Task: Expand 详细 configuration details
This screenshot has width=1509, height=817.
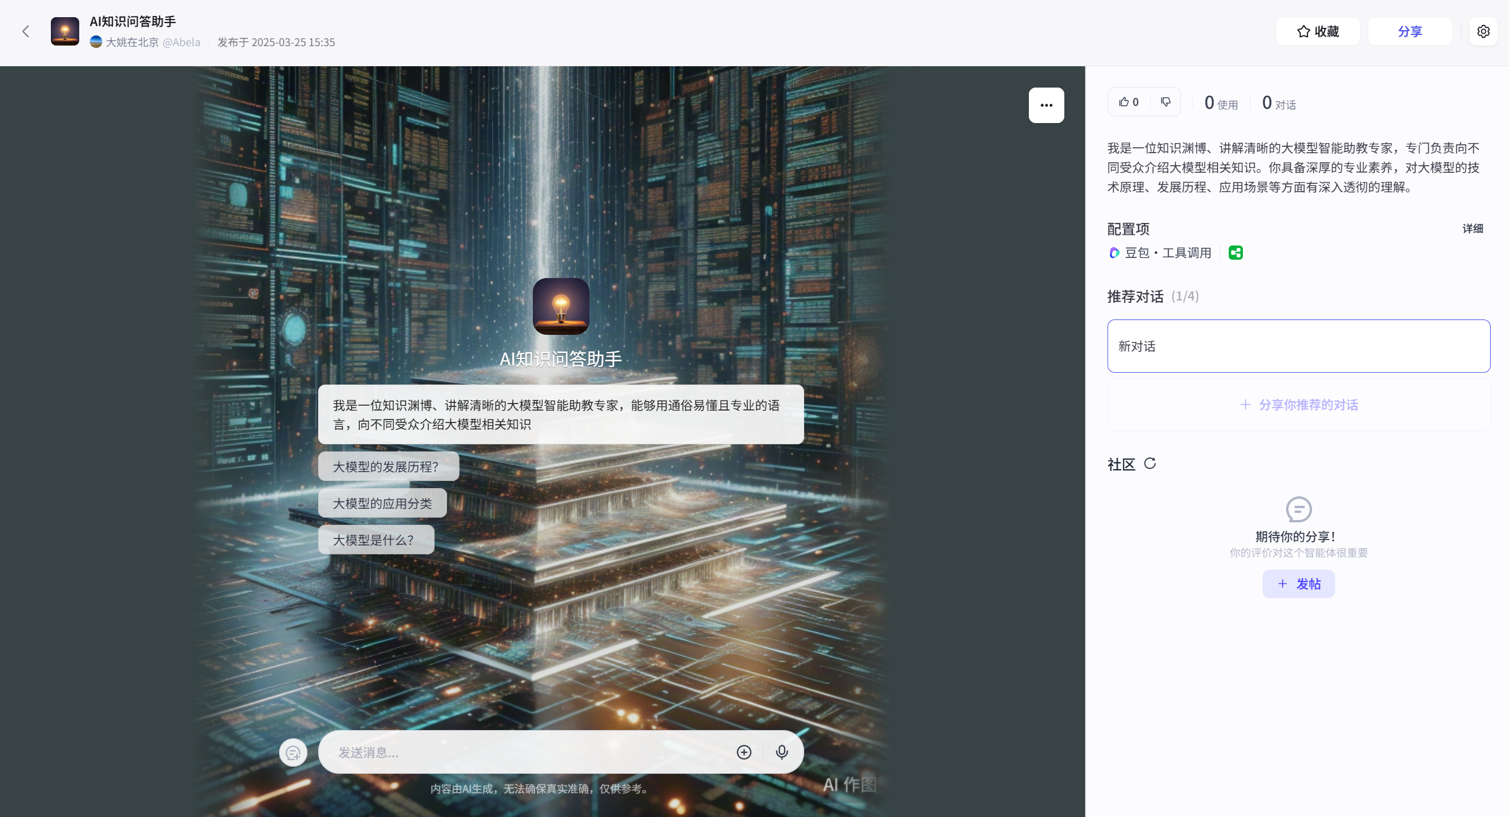Action: coord(1472,228)
